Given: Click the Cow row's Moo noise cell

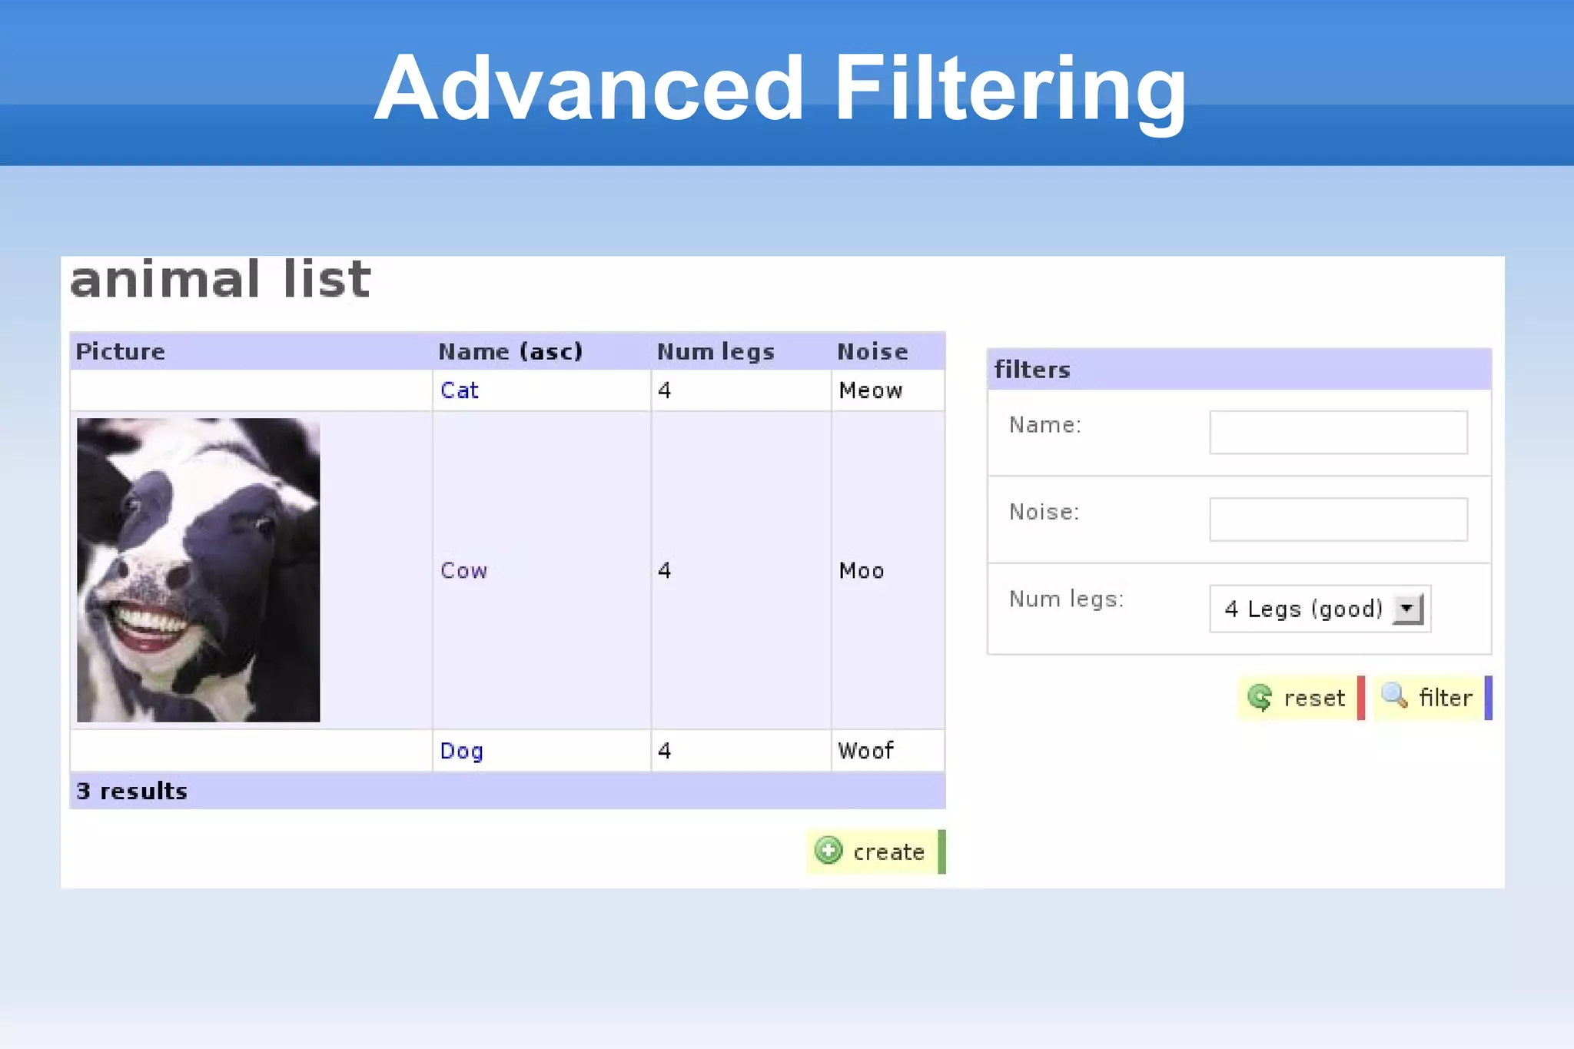Looking at the screenshot, I should 862,570.
